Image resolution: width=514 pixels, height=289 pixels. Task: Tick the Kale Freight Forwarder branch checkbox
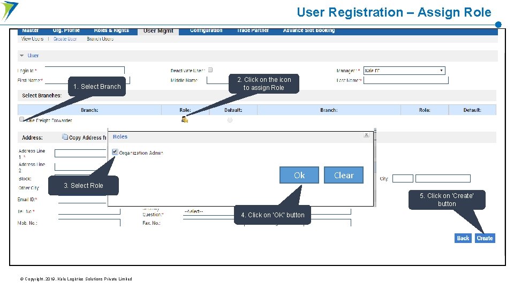tap(21, 119)
